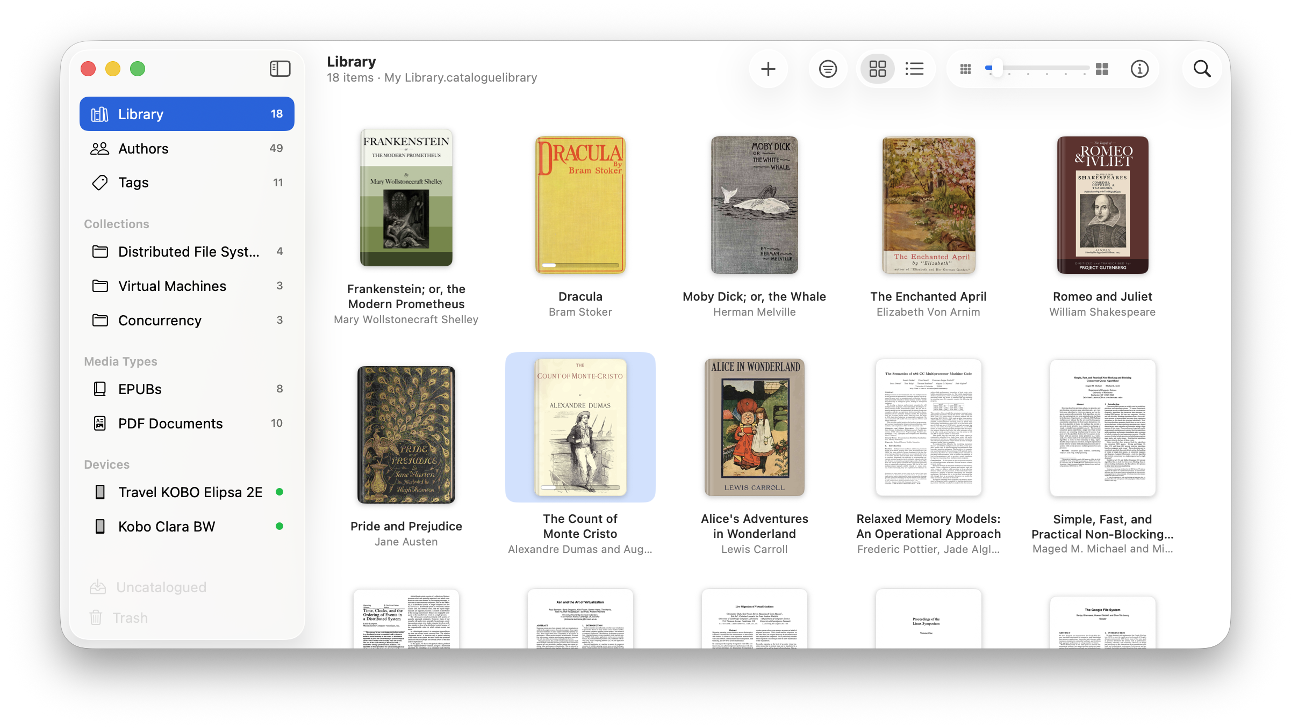Select The Google File System thumbnail
The image size is (1291, 728).
[1103, 622]
